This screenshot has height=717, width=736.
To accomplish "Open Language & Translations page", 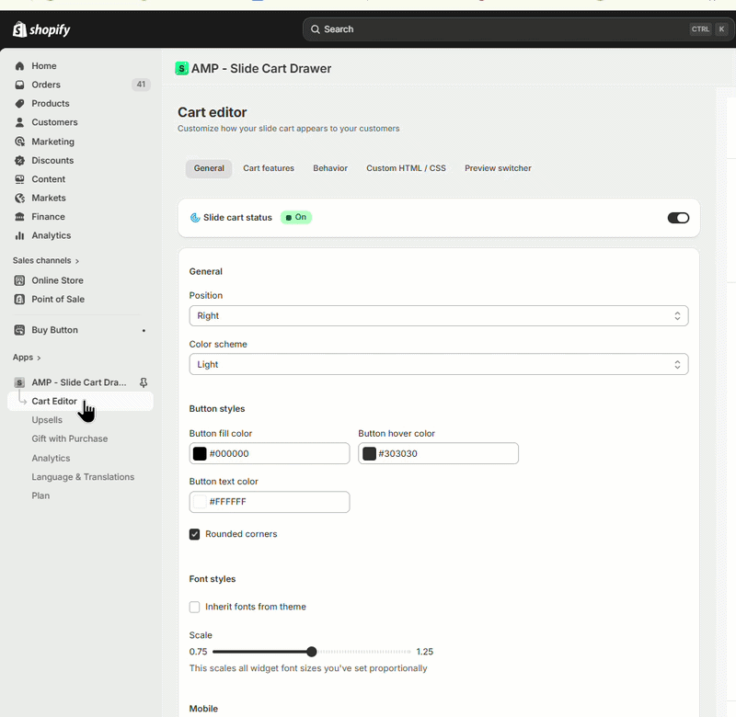I will (83, 477).
